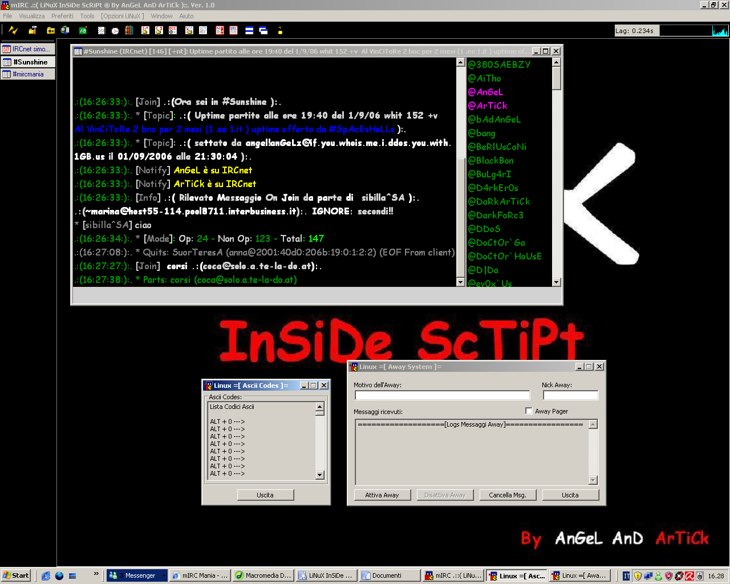Open the URL list toolbar icon
This screenshot has width=730, height=584.
pos(233,30)
